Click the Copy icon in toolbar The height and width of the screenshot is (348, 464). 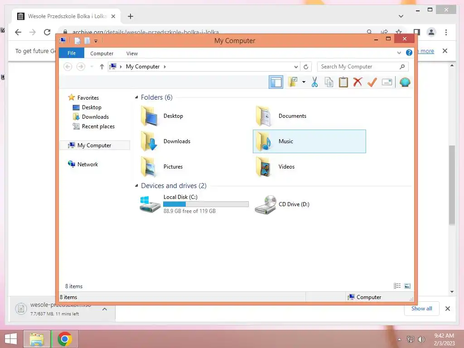329,82
